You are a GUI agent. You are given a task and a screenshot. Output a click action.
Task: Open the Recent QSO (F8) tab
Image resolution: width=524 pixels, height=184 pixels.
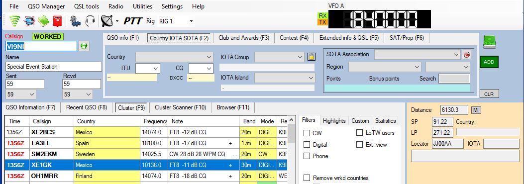click(x=87, y=107)
